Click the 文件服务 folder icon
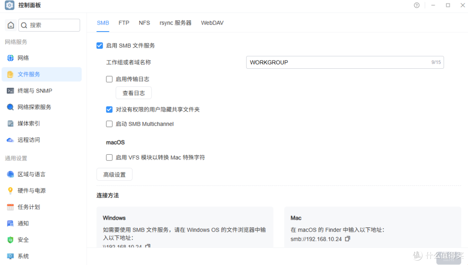This screenshot has width=468, height=265. [10, 74]
